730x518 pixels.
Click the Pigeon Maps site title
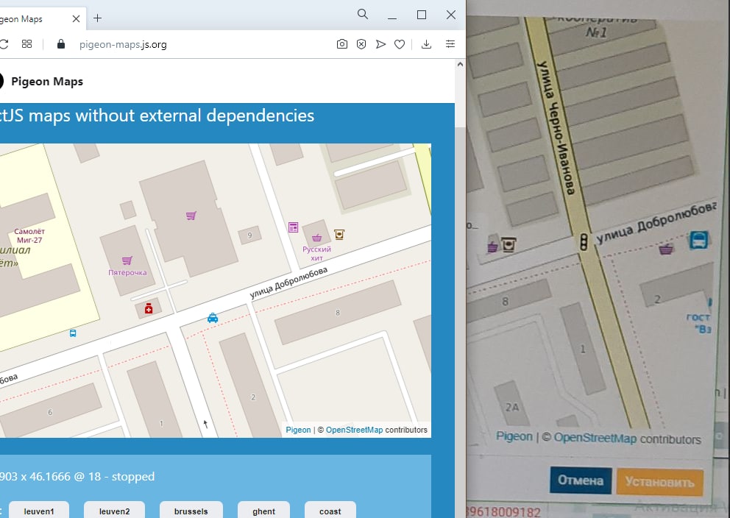47,82
